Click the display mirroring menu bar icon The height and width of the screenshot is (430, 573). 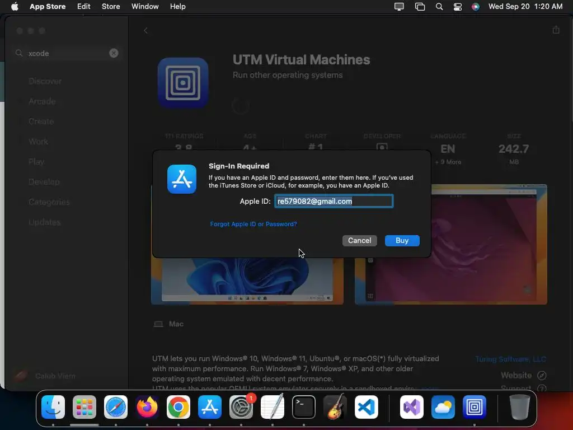click(399, 7)
